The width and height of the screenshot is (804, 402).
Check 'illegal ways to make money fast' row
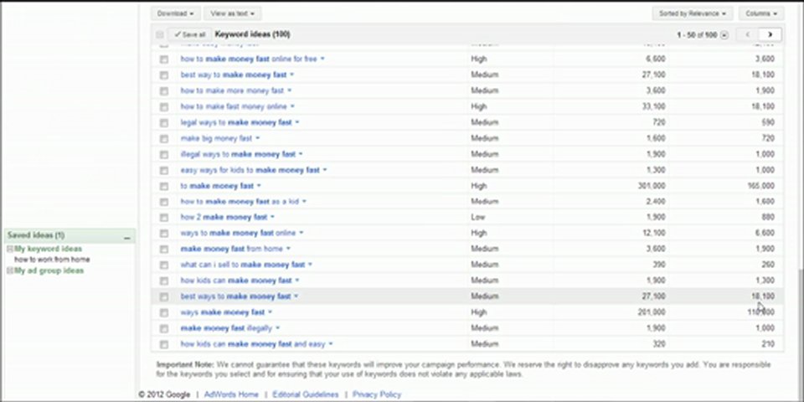[163, 155]
